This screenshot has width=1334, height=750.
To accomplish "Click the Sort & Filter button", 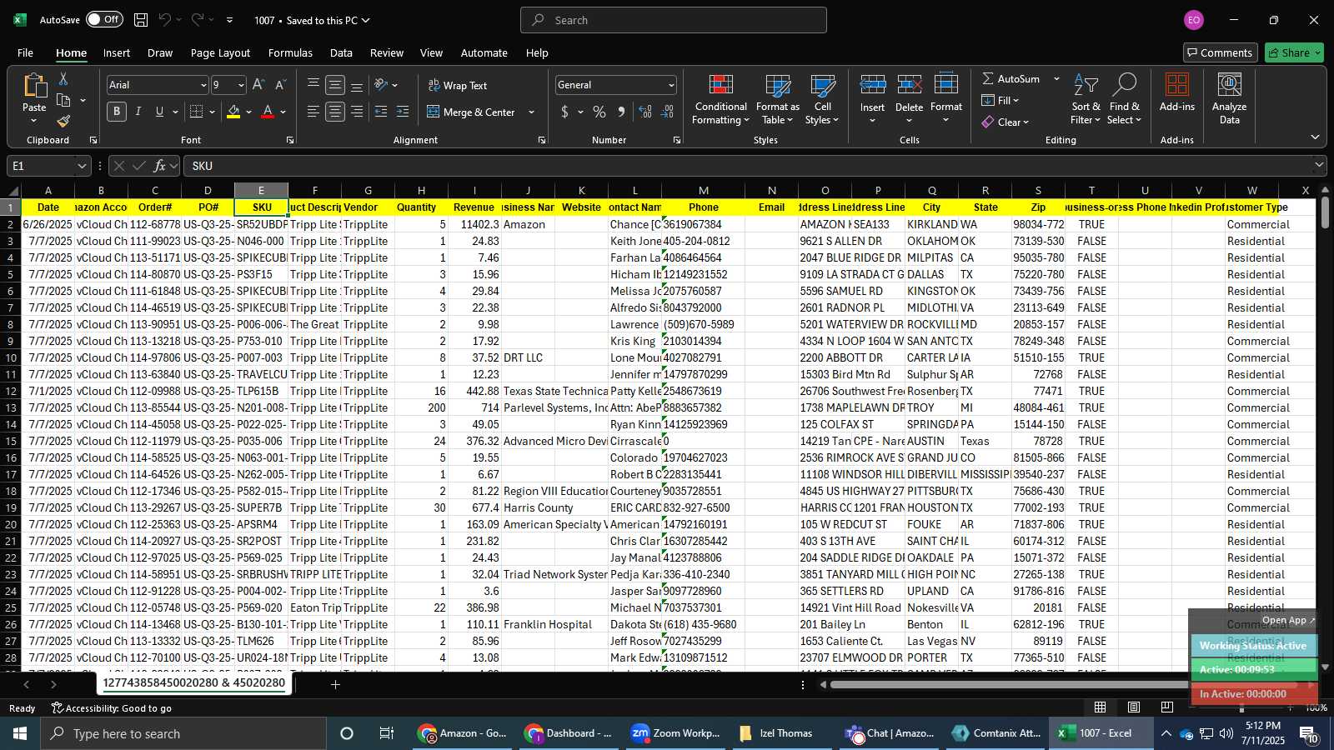I will pos(1086,100).
